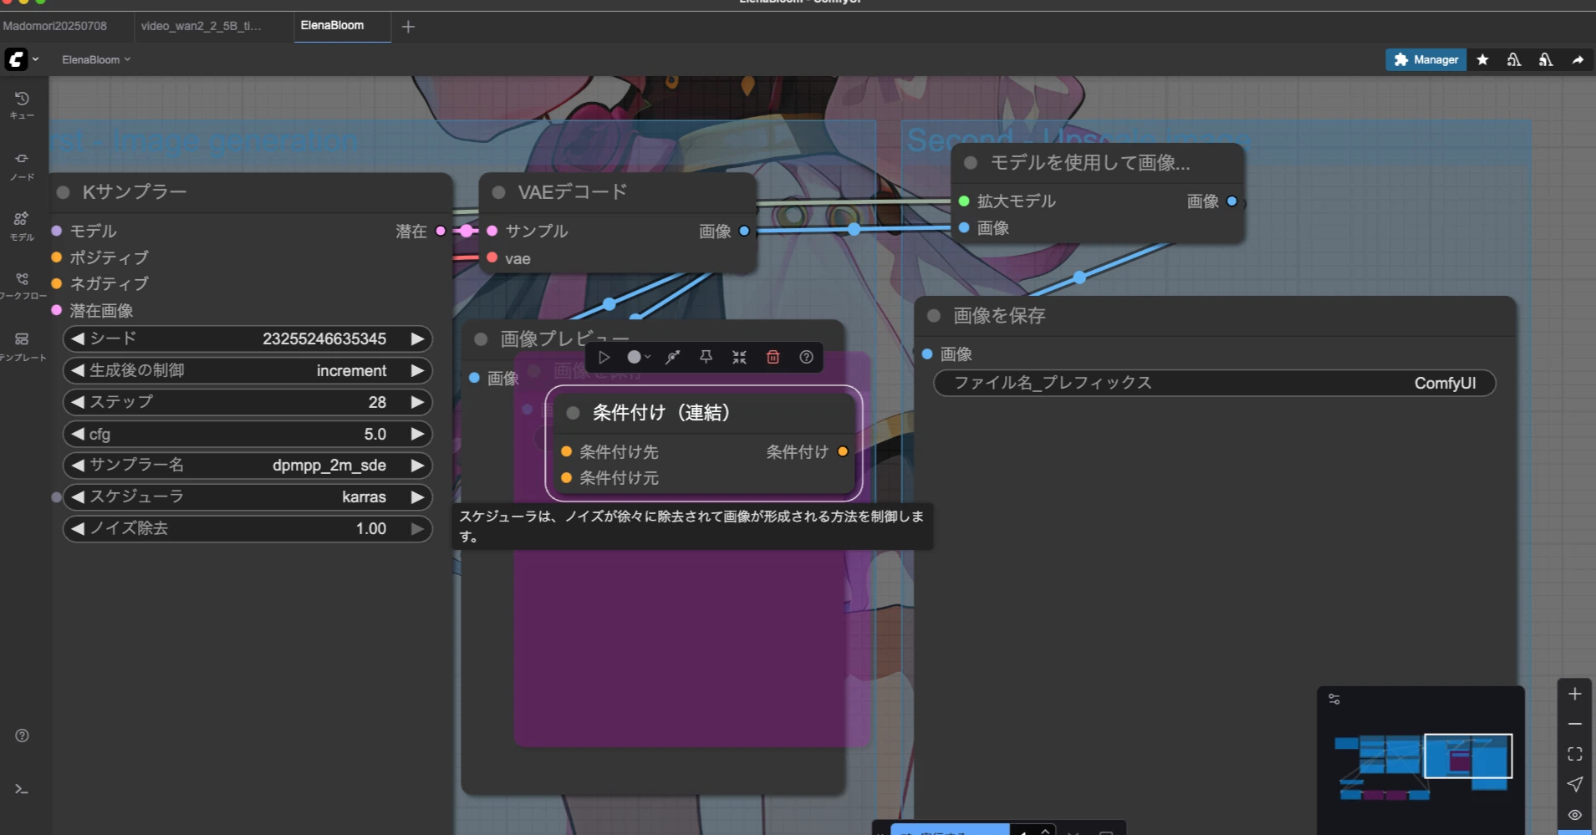Delete the node using the trash icon
The image size is (1596, 835).
tap(773, 357)
